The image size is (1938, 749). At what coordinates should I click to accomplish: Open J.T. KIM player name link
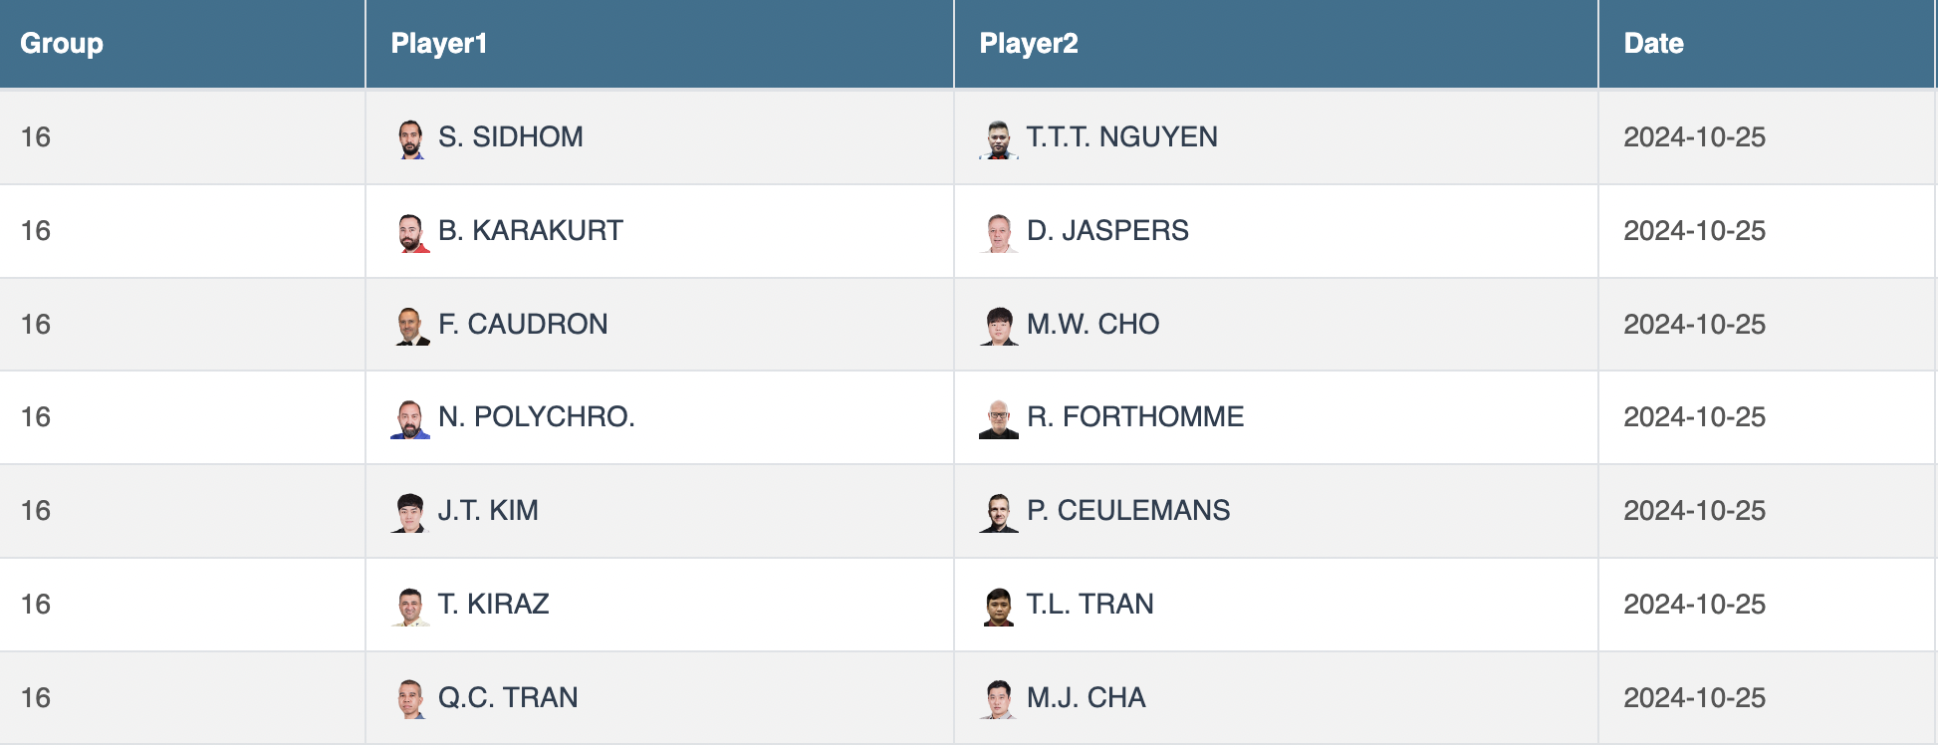point(488,510)
